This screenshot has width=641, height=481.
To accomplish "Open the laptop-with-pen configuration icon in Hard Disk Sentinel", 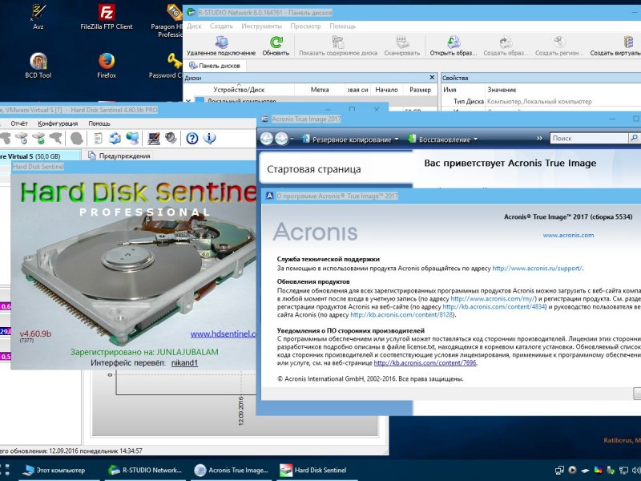I will [154, 139].
